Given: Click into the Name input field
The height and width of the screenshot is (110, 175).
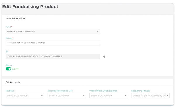Looking at the screenshot, I should coord(53,43).
